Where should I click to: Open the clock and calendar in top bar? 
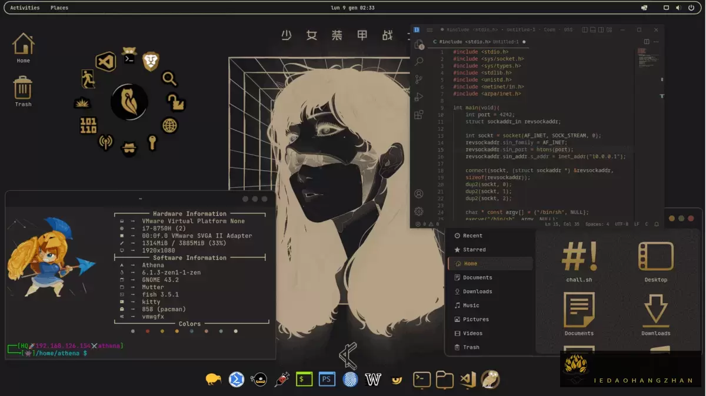(353, 8)
